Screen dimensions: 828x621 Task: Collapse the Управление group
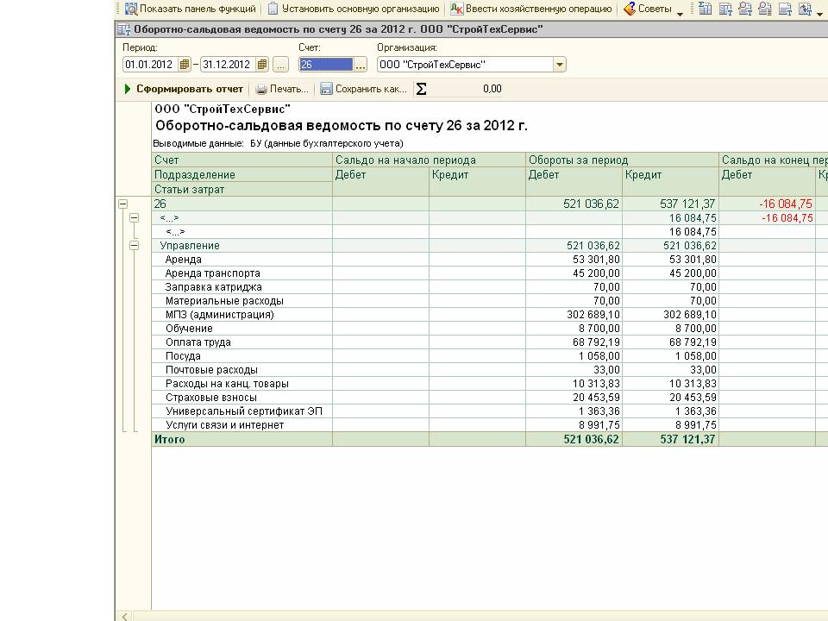pyautogui.click(x=135, y=246)
